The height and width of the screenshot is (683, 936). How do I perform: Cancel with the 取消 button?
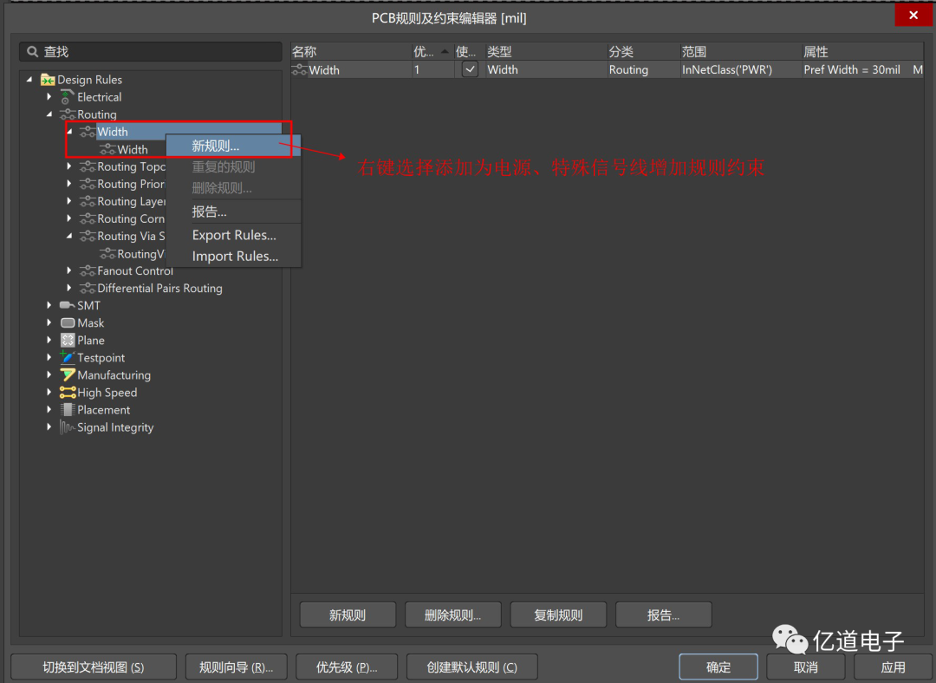806,667
